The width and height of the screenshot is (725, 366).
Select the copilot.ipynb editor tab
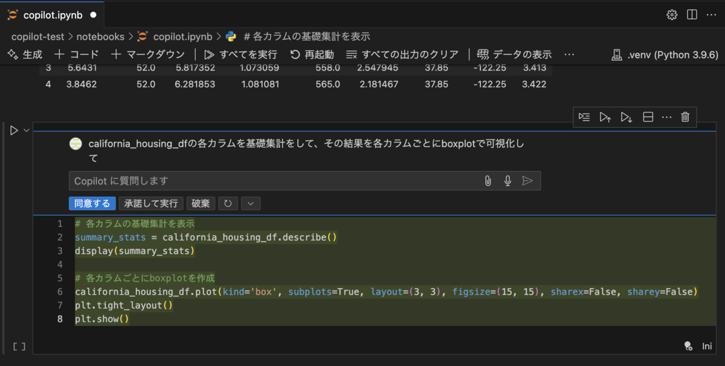52,14
